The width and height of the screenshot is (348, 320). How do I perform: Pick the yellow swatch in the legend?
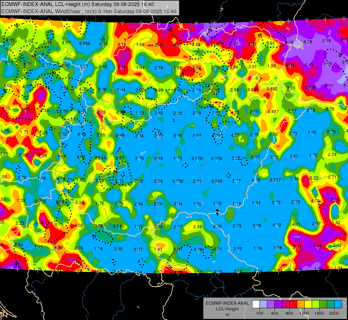(x=308, y=304)
